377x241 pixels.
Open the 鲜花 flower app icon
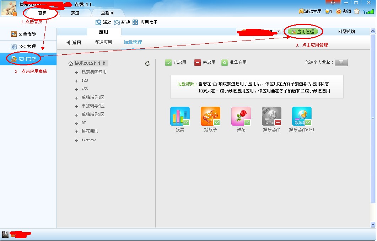tap(241, 116)
